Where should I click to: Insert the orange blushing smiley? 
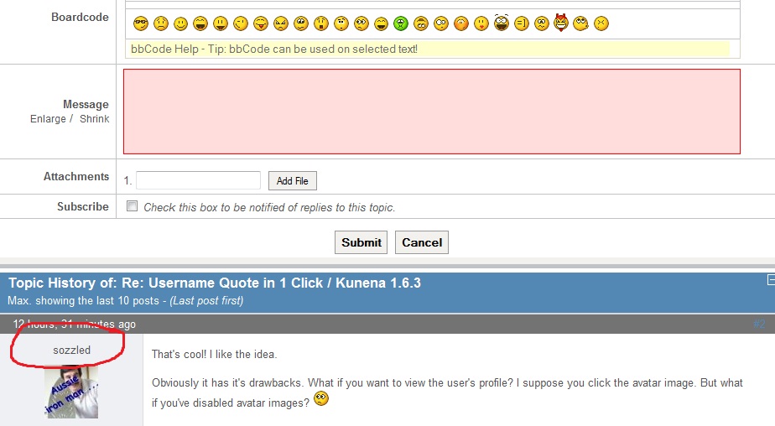coord(461,23)
